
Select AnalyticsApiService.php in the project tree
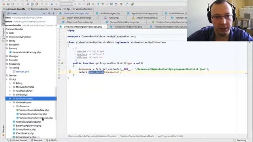(x=28, y=122)
